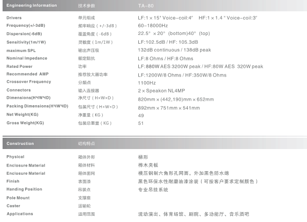Click the '梯形' physical shape value
Screen dimensions: 307x222
(143, 157)
